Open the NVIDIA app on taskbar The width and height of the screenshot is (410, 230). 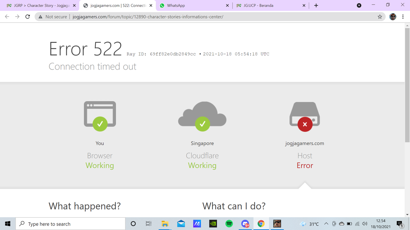pos(213,224)
